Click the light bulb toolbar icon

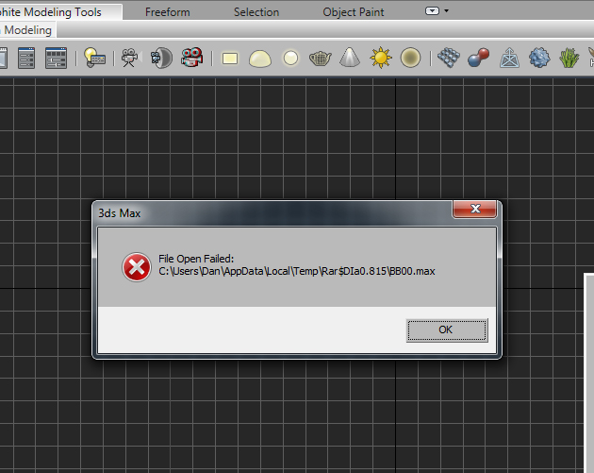pyautogui.click(x=94, y=59)
